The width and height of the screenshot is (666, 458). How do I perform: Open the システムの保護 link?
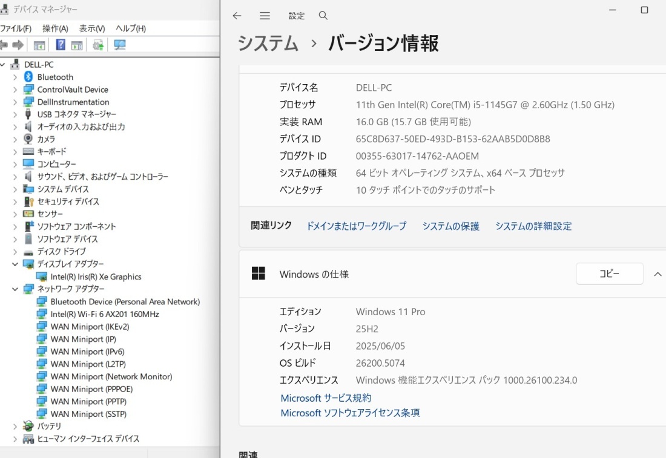point(450,226)
